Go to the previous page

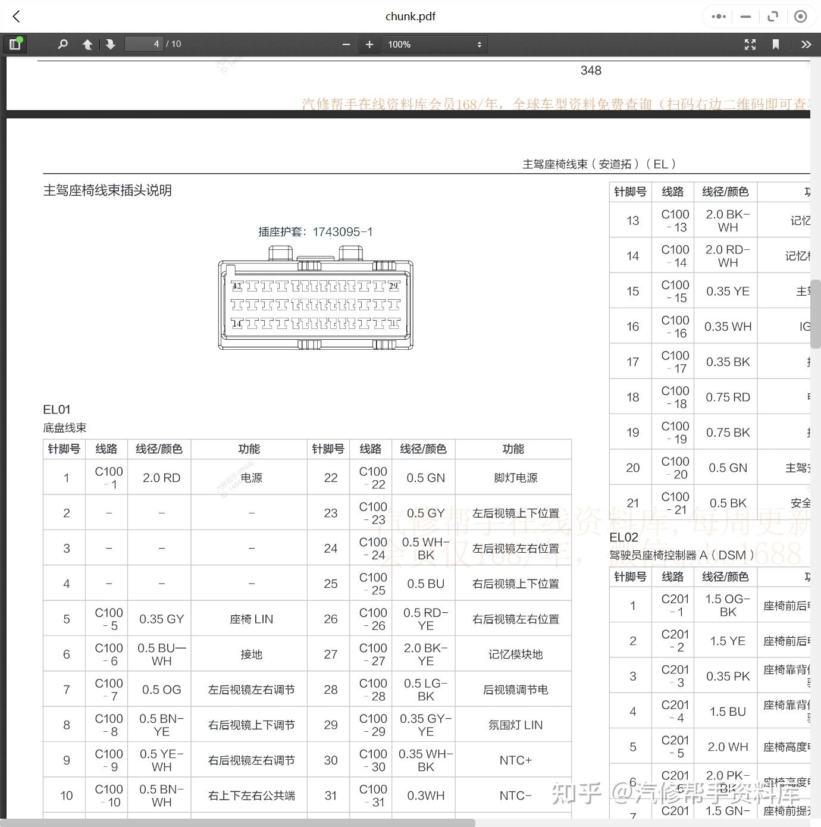(87, 43)
